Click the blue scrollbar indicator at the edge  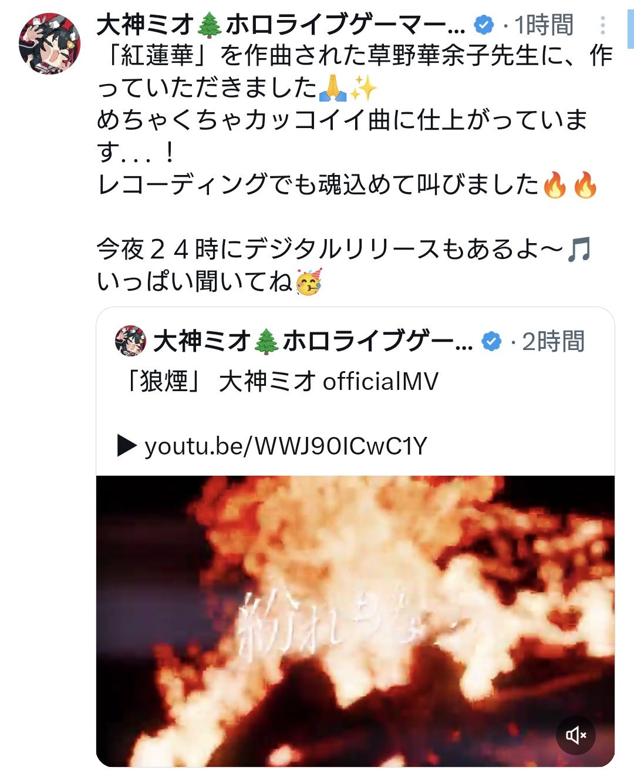(x=630, y=24)
